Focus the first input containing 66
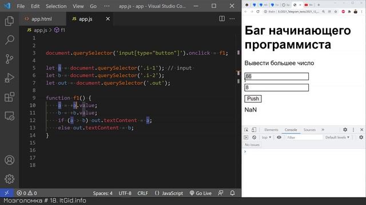366x205 pixels. (x=277, y=76)
